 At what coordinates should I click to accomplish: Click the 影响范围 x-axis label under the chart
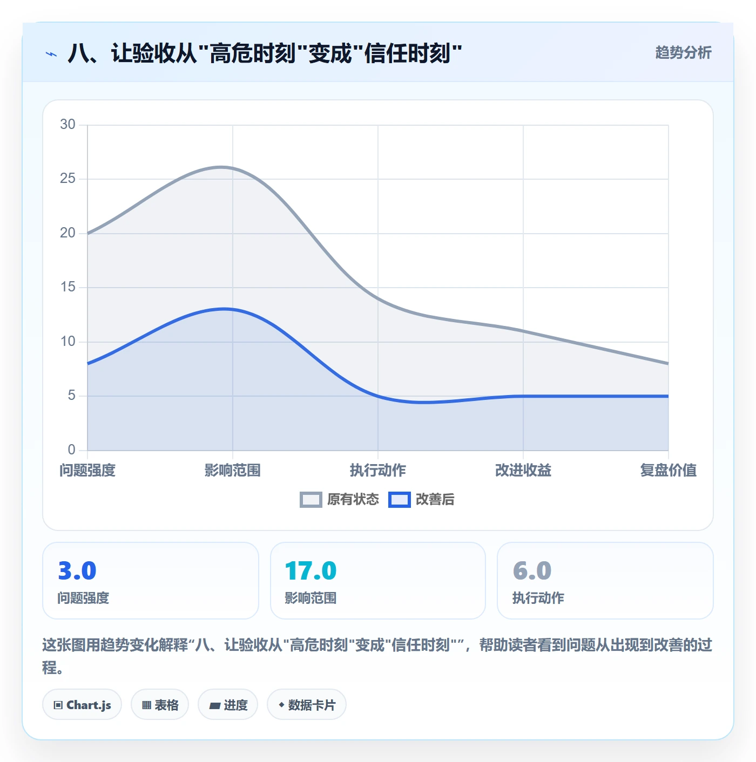[233, 470]
